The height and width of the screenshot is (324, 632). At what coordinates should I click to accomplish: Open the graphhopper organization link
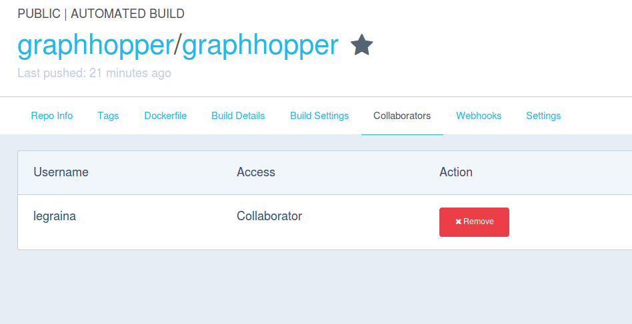tap(95, 45)
